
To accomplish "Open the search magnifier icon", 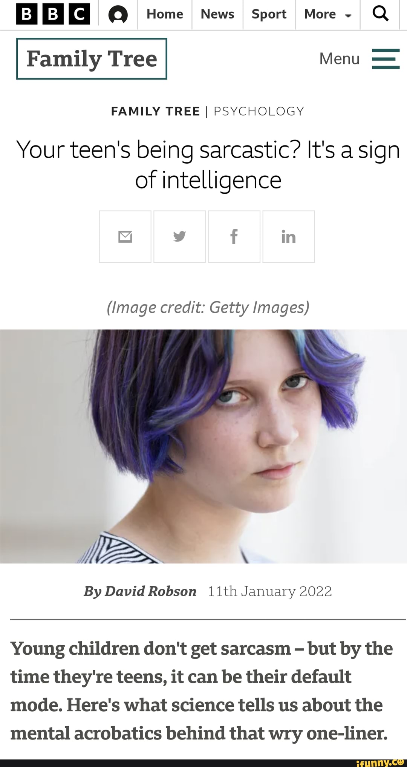I will coord(380,14).
